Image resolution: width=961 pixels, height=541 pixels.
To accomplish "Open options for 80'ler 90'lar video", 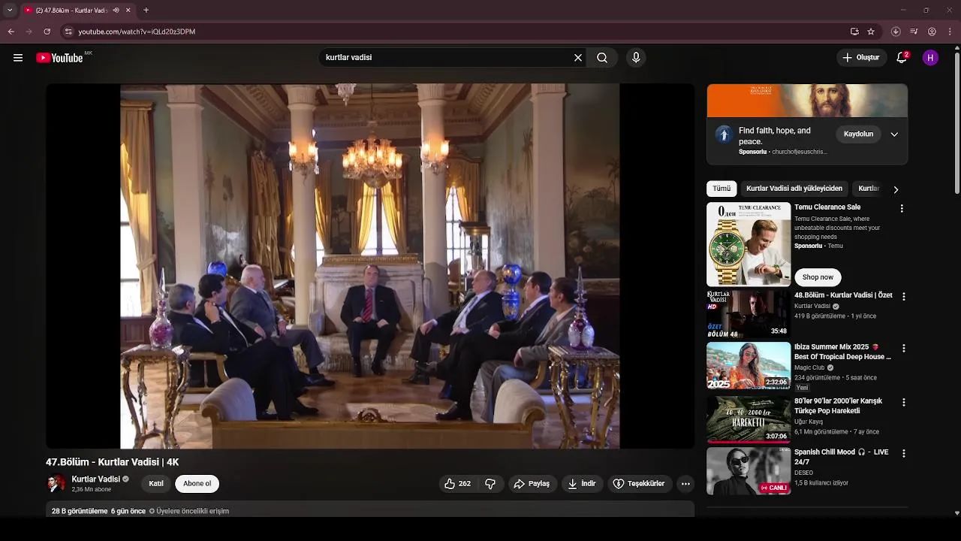I will (x=903, y=402).
